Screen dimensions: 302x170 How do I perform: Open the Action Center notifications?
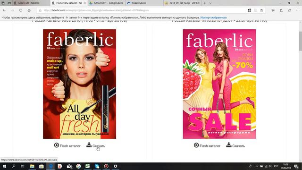click(296, 166)
